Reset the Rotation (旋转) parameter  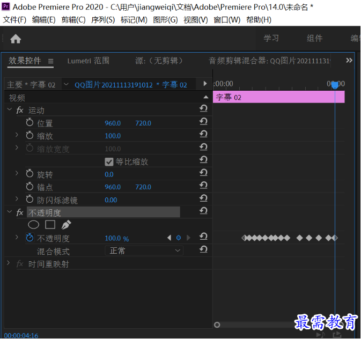tap(203, 173)
